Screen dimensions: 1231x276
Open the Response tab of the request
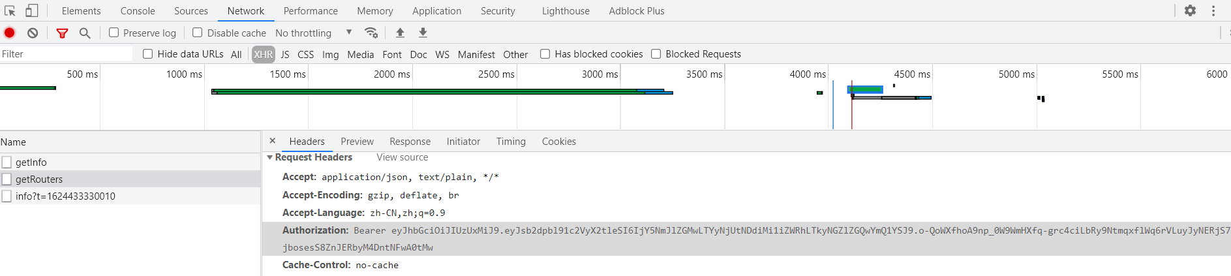[410, 142]
